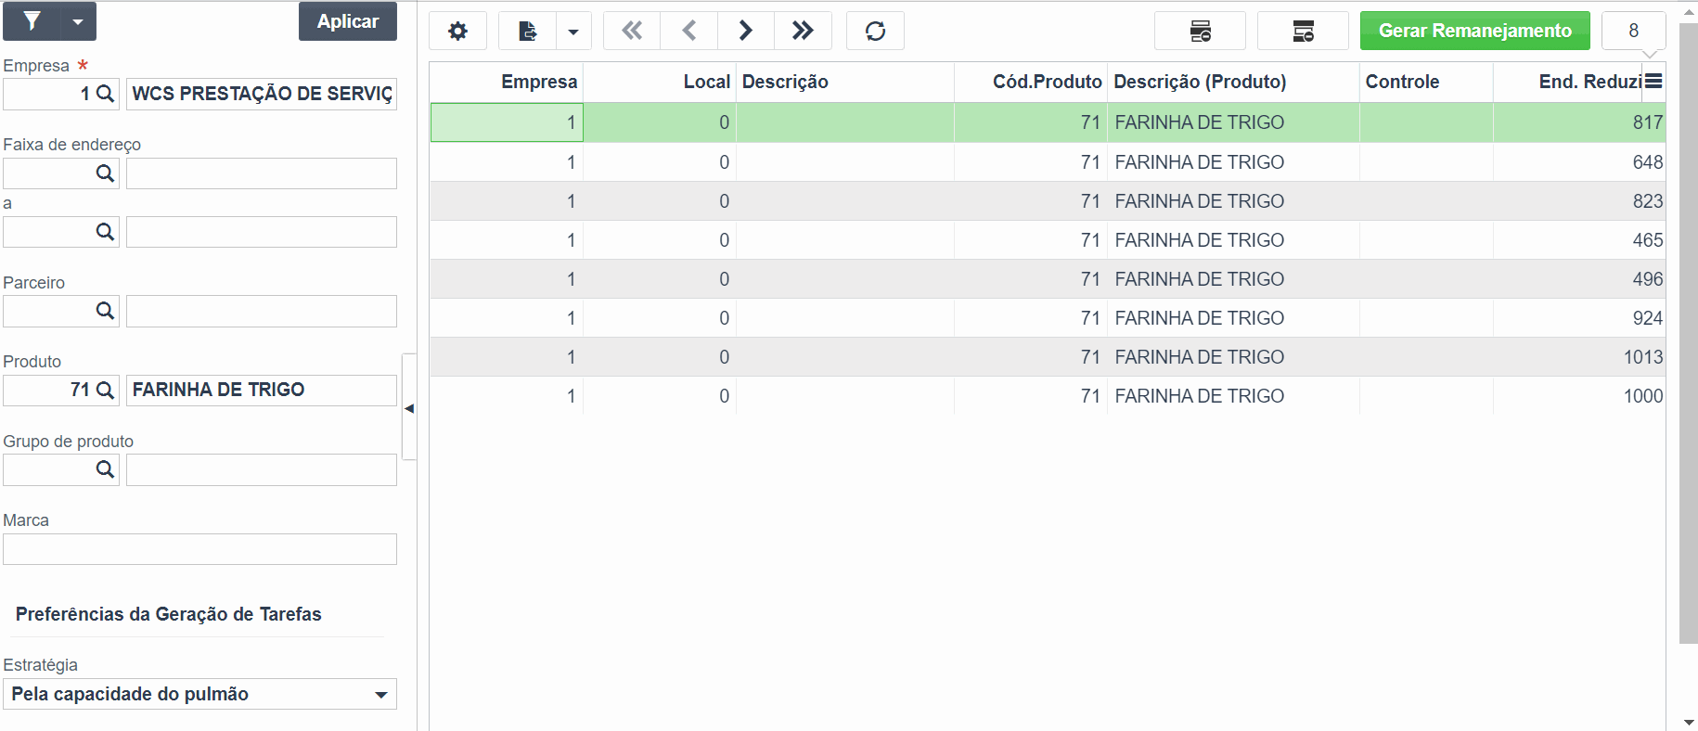
Task: Open the column menu beside End. Reduzi
Action: (x=1653, y=81)
